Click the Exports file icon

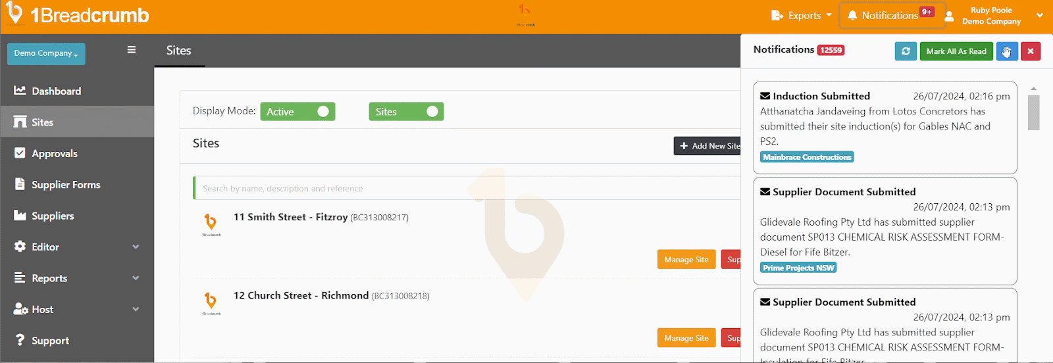[777, 15]
